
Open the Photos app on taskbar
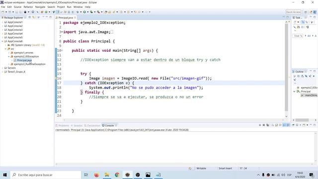[x=148, y=175]
